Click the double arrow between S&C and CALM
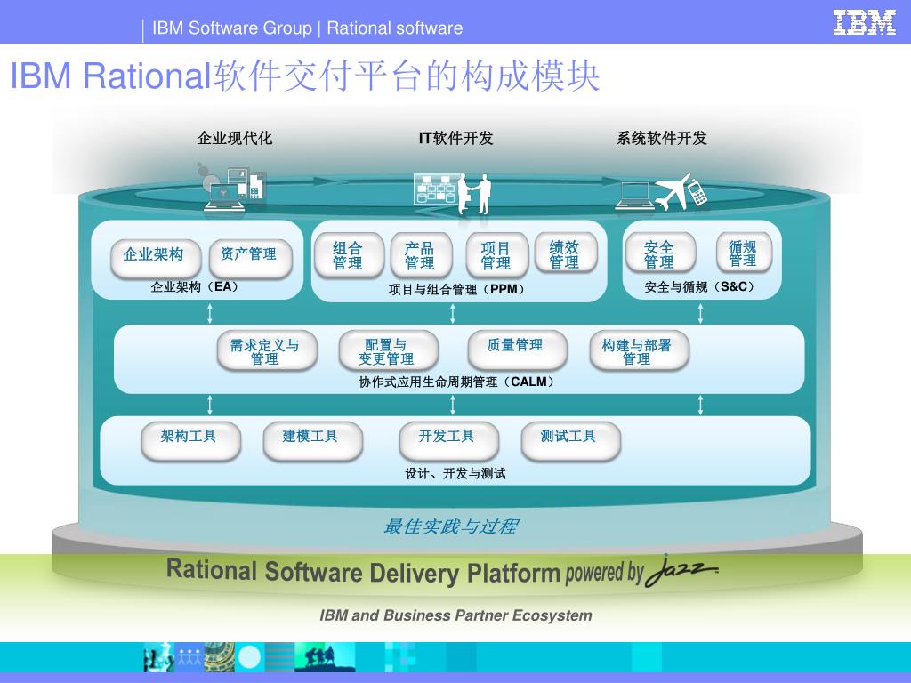Screen dimensions: 911x683 coord(700,314)
